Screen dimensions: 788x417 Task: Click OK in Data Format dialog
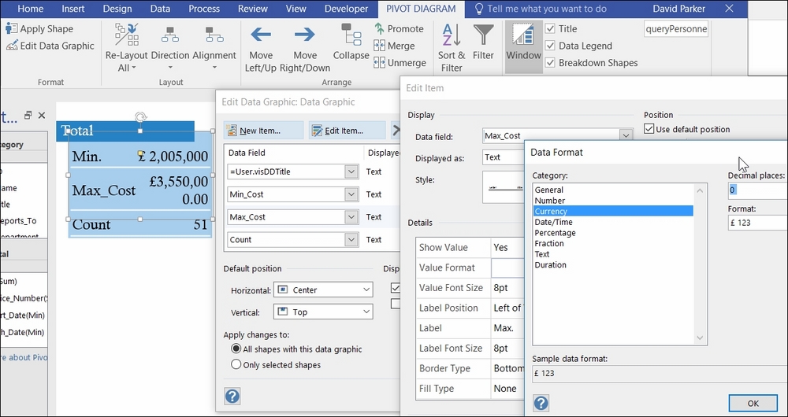click(x=753, y=403)
